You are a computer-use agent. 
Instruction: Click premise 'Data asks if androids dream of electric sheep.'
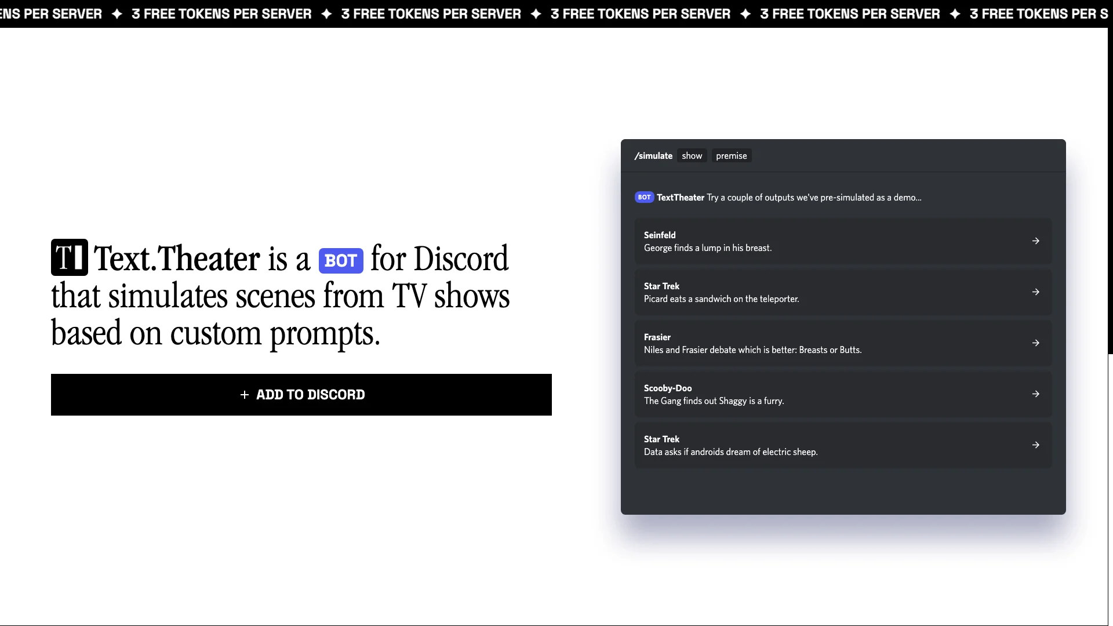pyautogui.click(x=730, y=452)
